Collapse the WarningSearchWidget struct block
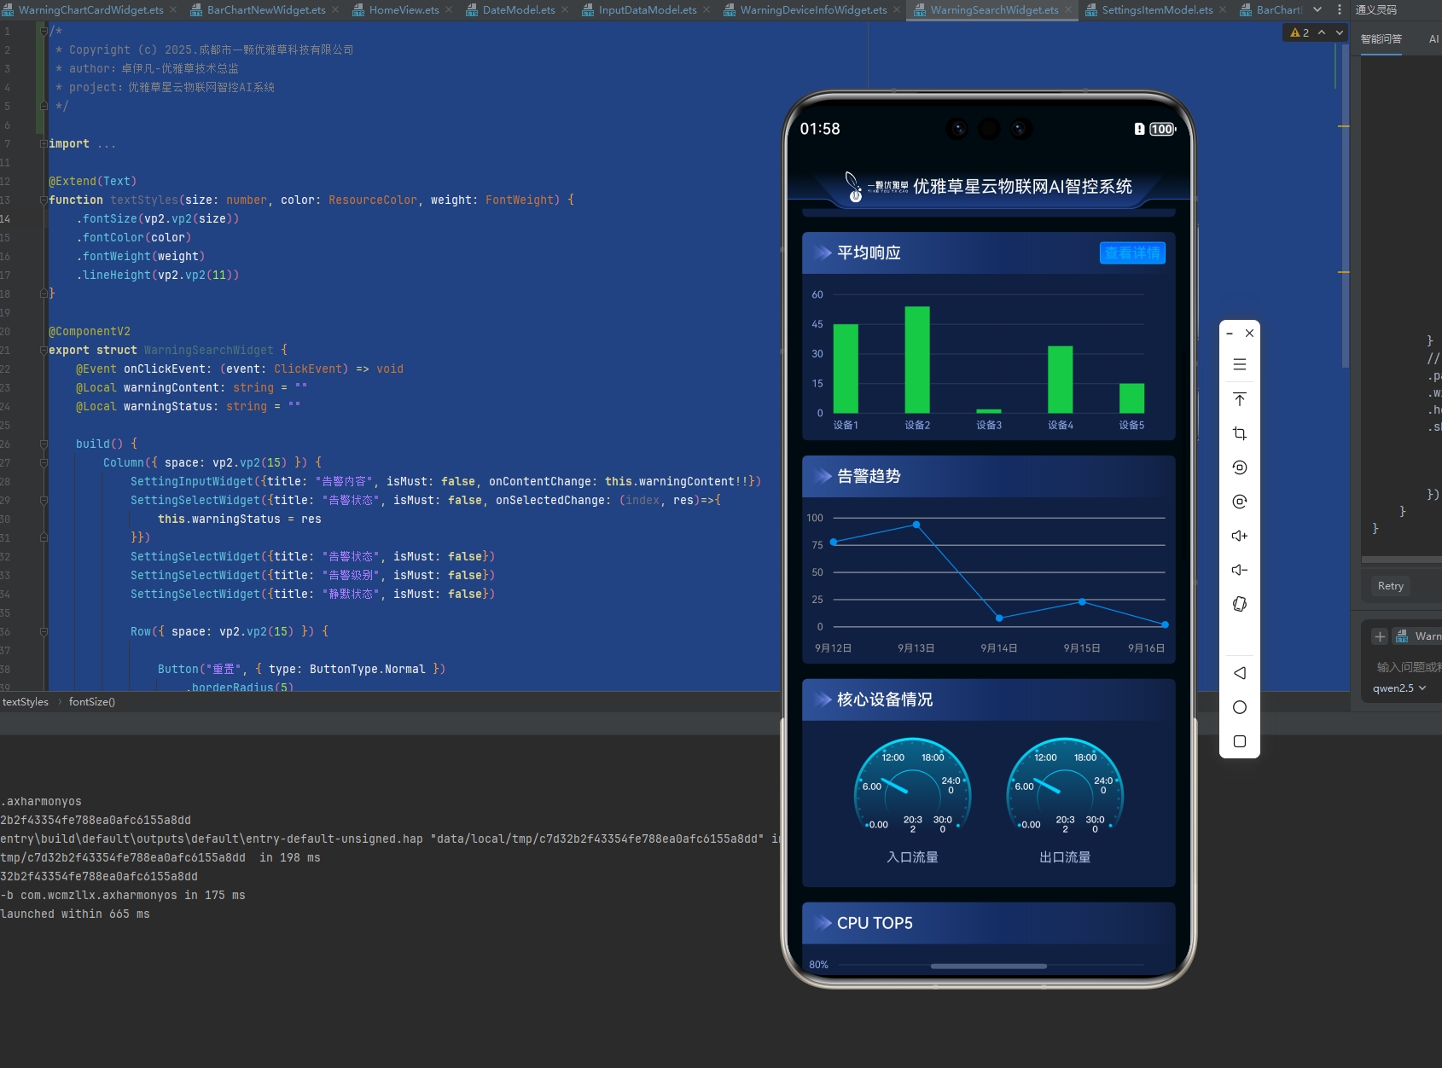This screenshot has width=1442, height=1068. coord(44,350)
